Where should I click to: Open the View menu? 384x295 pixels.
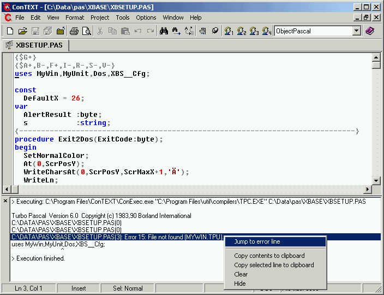click(53, 17)
